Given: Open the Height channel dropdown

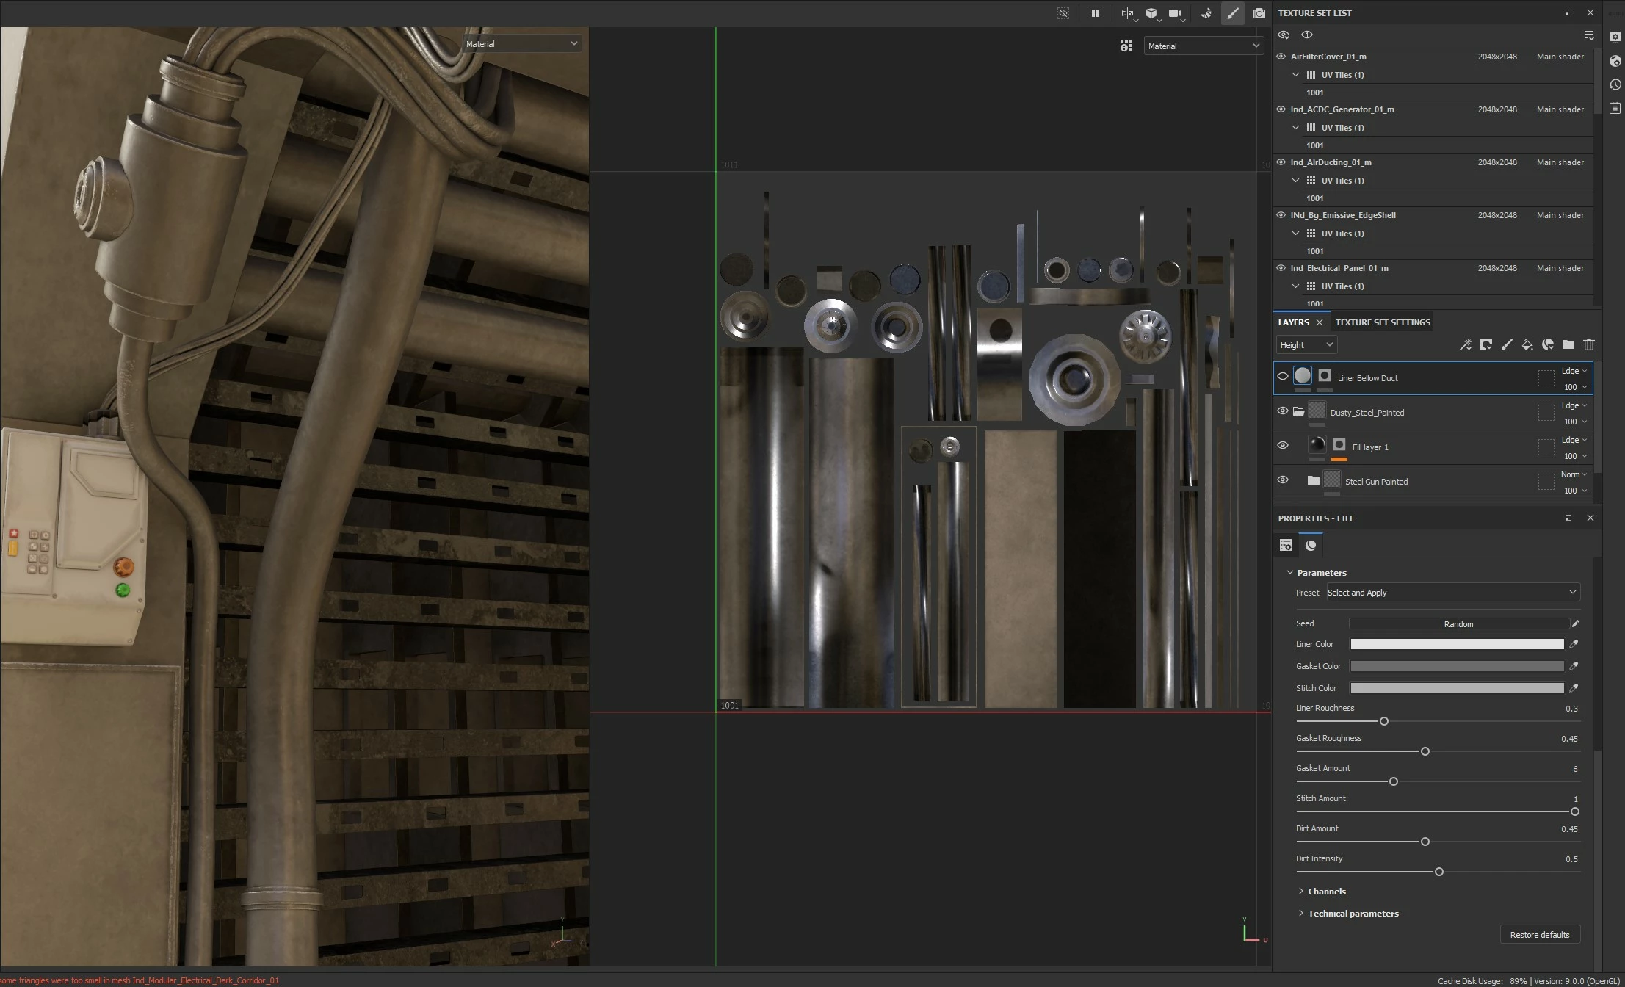Looking at the screenshot, I should 1306,345.
